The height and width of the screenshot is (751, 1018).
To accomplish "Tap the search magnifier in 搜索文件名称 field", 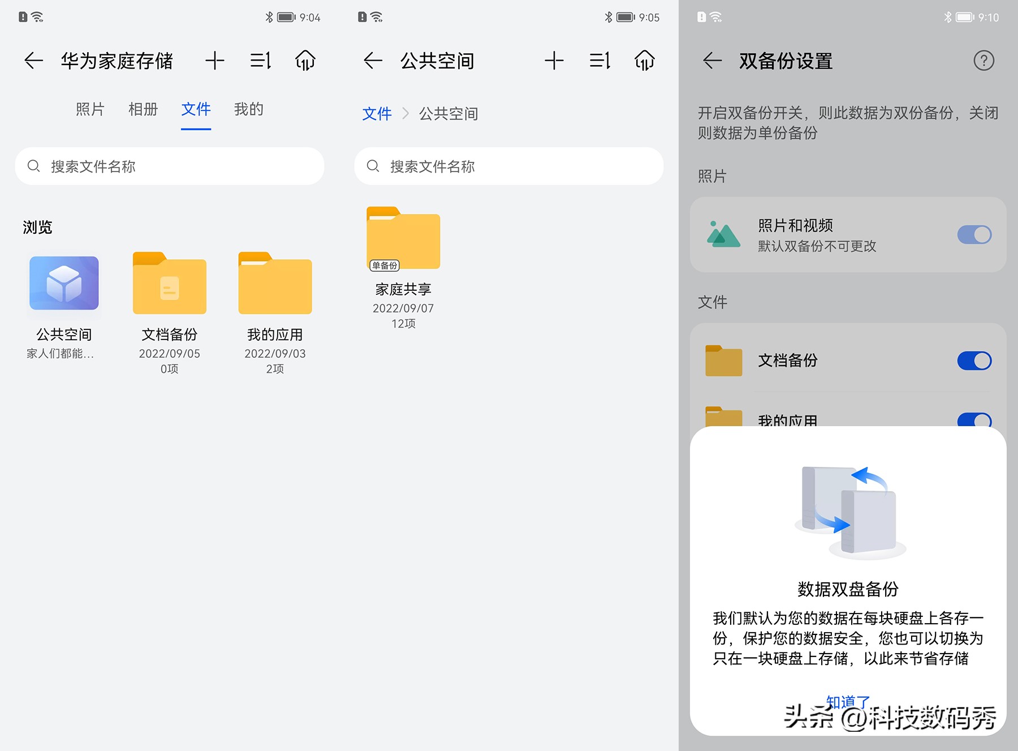I will tap(34, 166).
